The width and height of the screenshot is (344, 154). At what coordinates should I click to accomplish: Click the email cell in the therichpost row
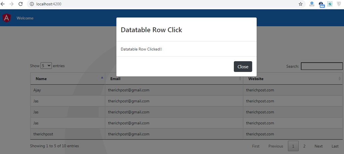tap(174, 134)
